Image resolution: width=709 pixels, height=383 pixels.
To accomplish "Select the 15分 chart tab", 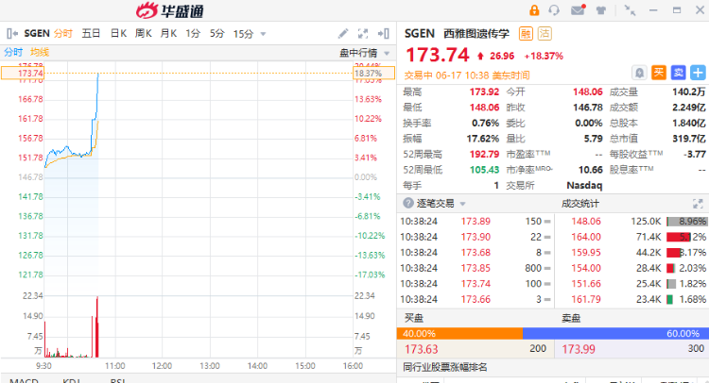I will tap(243, 34).
